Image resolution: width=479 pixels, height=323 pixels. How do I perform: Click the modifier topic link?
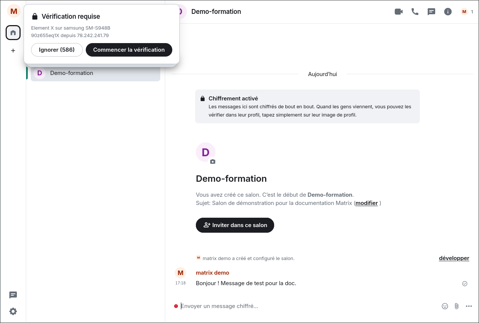tap(367, 203)
